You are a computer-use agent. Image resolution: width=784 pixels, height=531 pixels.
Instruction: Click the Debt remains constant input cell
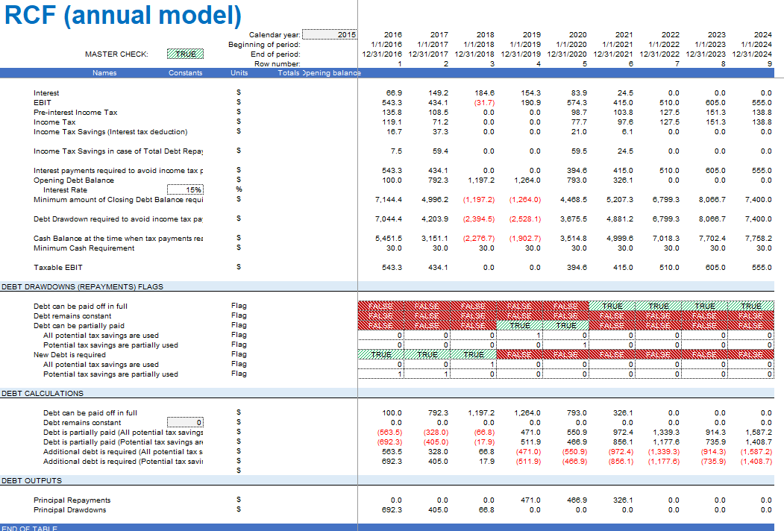(x=185, y=423)
